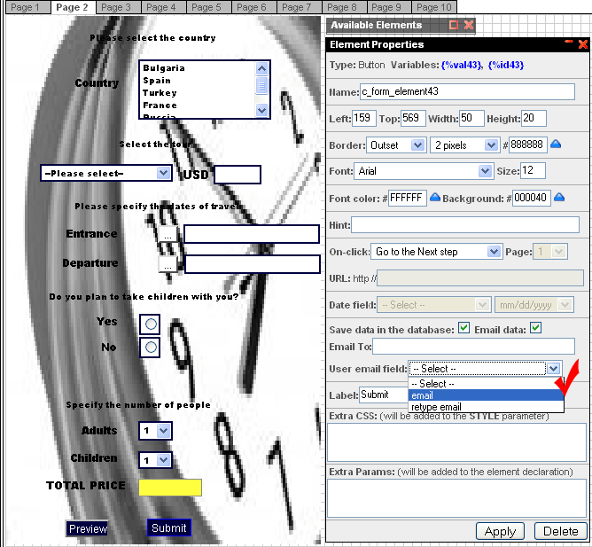Minimize the Element Properties panel
The image size is (592, 547).
569,42
